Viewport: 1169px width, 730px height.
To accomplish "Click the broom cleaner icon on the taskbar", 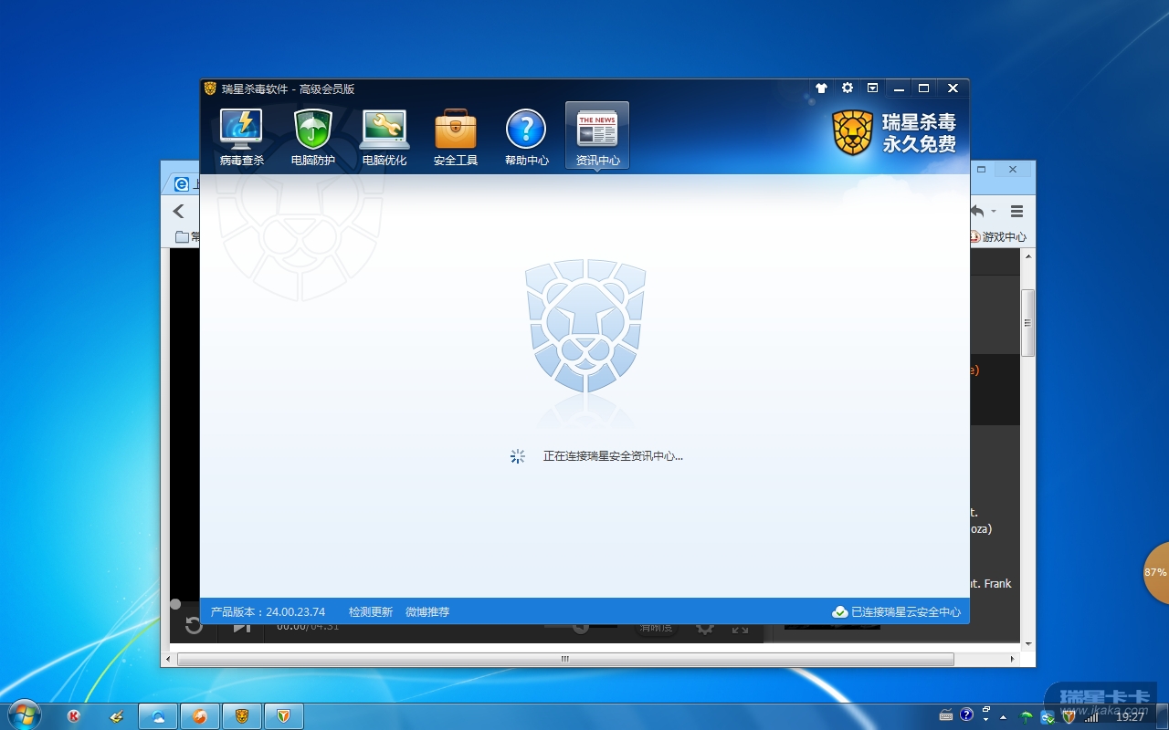I will 116,716.
